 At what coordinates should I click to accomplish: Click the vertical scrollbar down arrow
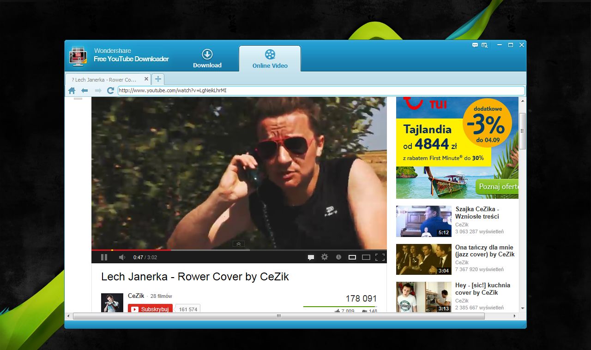coord(523,308)
